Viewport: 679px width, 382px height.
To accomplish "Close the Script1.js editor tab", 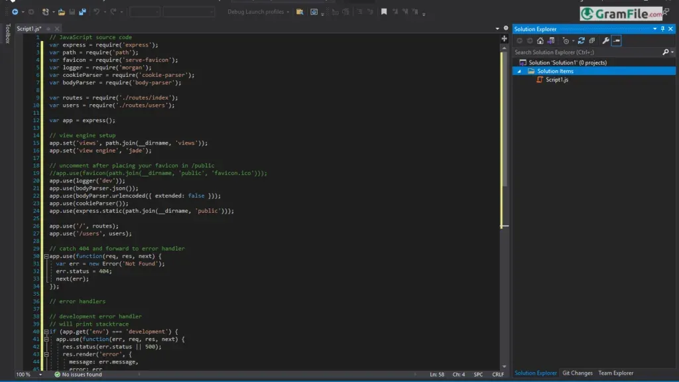I will (x=57, y=29).
